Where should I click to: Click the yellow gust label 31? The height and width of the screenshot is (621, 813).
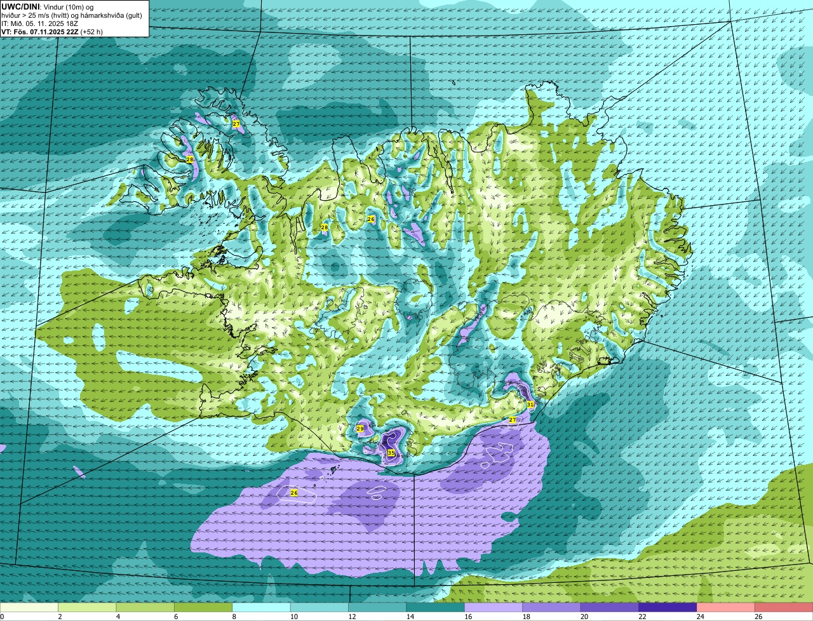click(x=530, y=404)
